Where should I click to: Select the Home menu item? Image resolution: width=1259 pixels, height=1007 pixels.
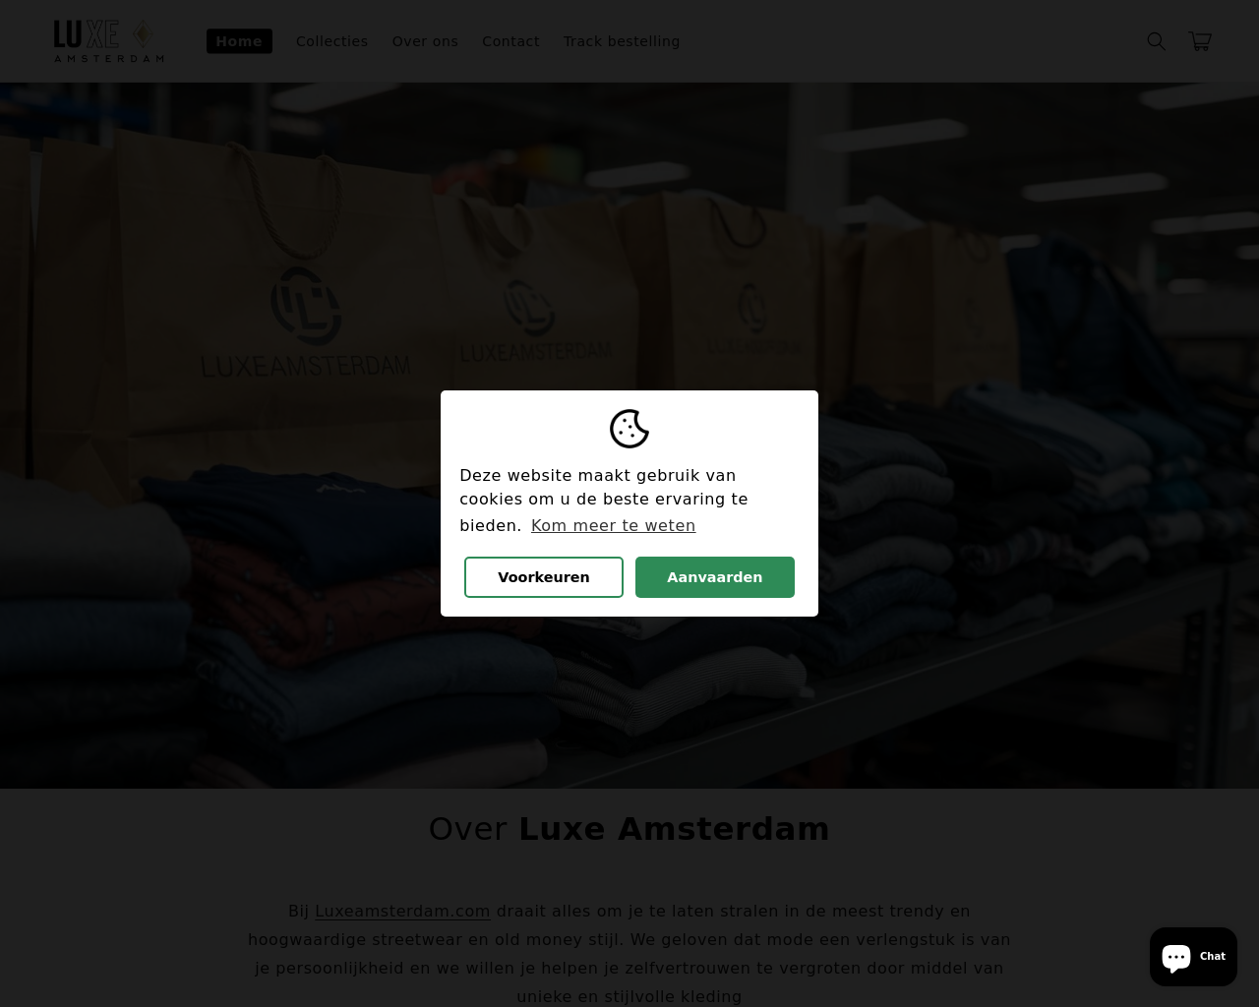pos(239,41)
